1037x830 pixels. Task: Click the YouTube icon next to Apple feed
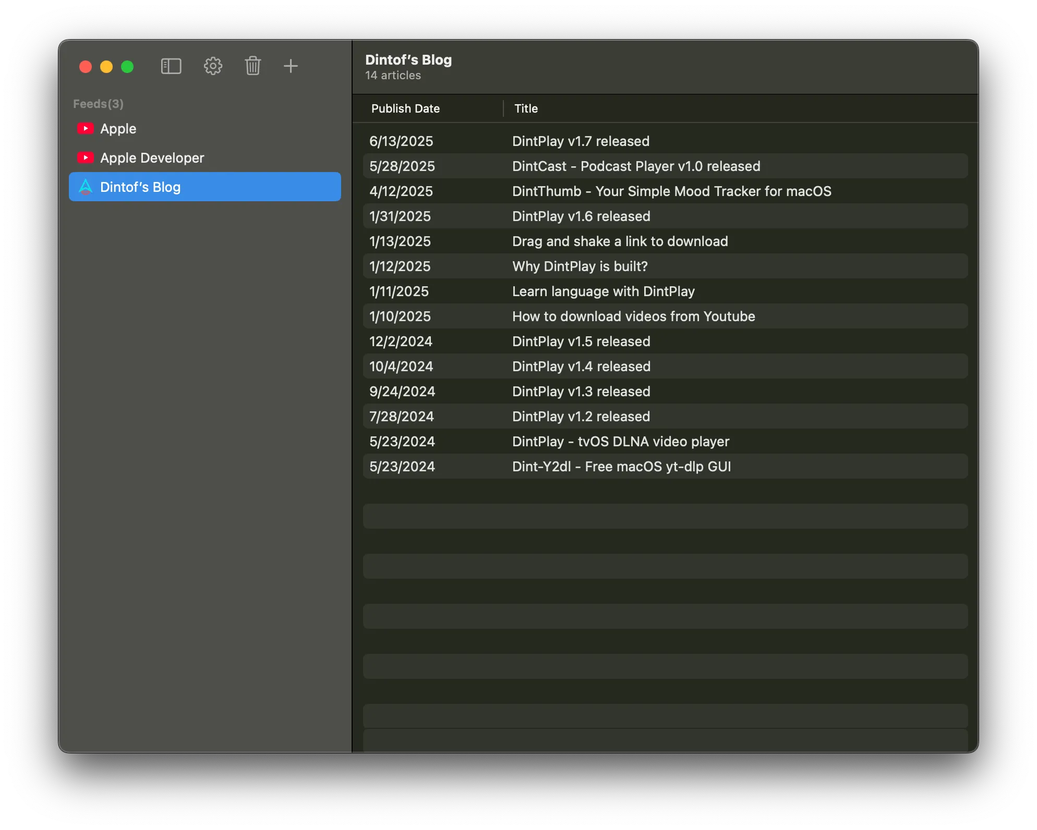point(86,128)
